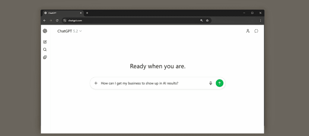Minimize the browser window
Image resolution: width=309 pixels, height=136 pixels.
244,13
